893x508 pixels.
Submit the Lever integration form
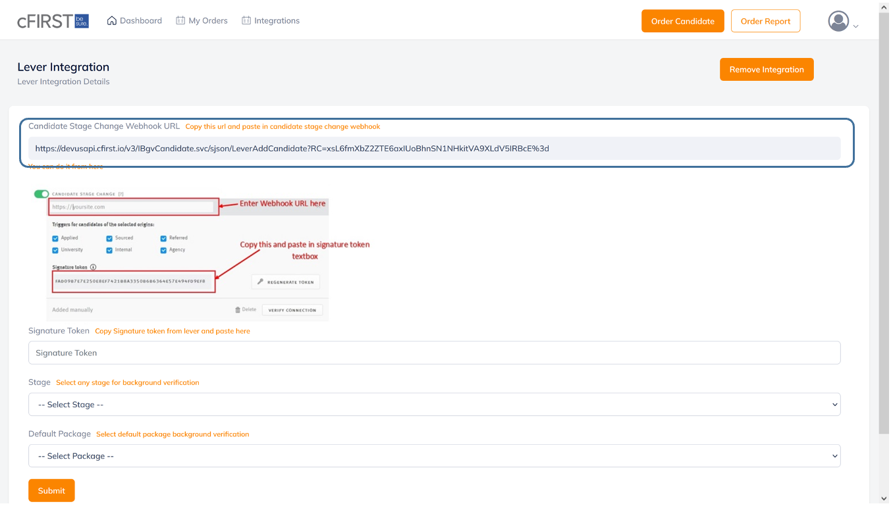click(x=51, y=491)
